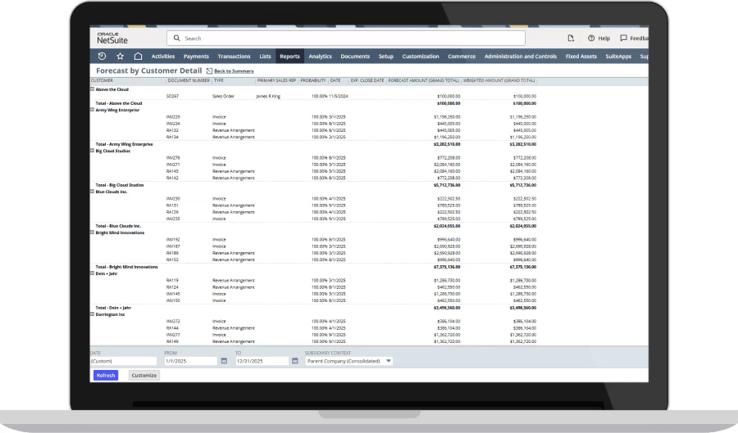Open the SuiteApps menu

click(x=618, y=56)
